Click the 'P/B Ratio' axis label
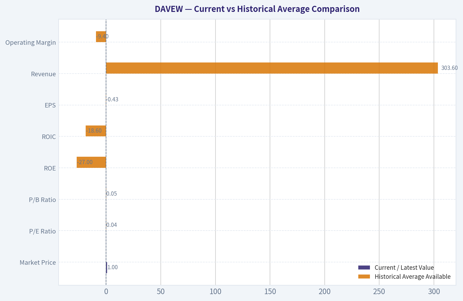Viewport: 463px width, 301px height. (43, 200)
